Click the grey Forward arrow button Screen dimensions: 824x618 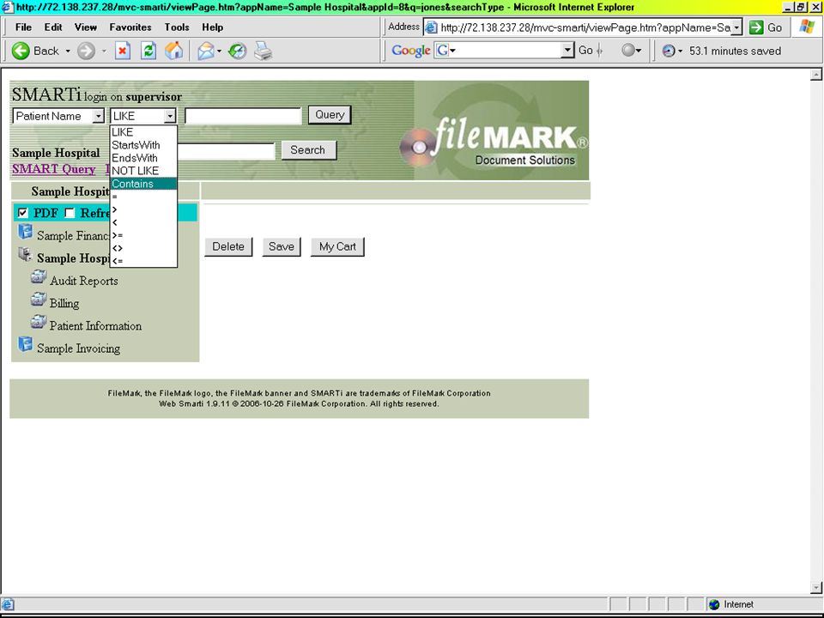86,51
